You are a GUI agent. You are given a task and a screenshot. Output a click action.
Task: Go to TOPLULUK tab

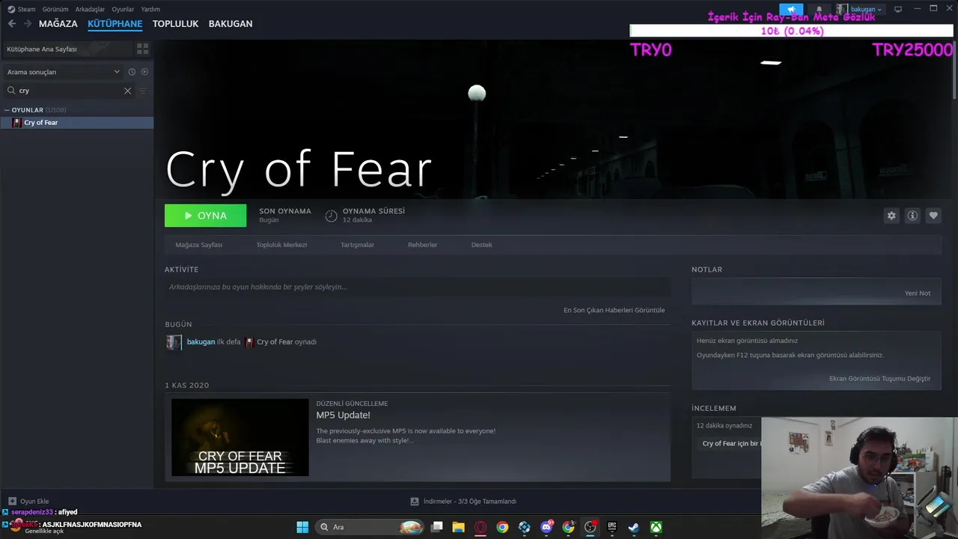(175, 24)
